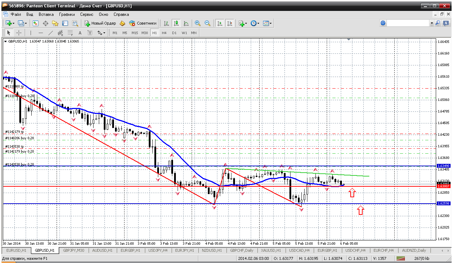The image size is (453, 263).
Task: Open the Navigator panel star-folder icon
Action: point(55,23)
